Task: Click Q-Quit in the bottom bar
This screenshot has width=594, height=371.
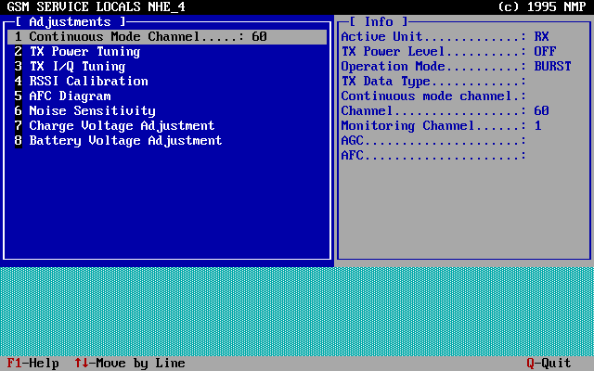Action: point(549,364)
